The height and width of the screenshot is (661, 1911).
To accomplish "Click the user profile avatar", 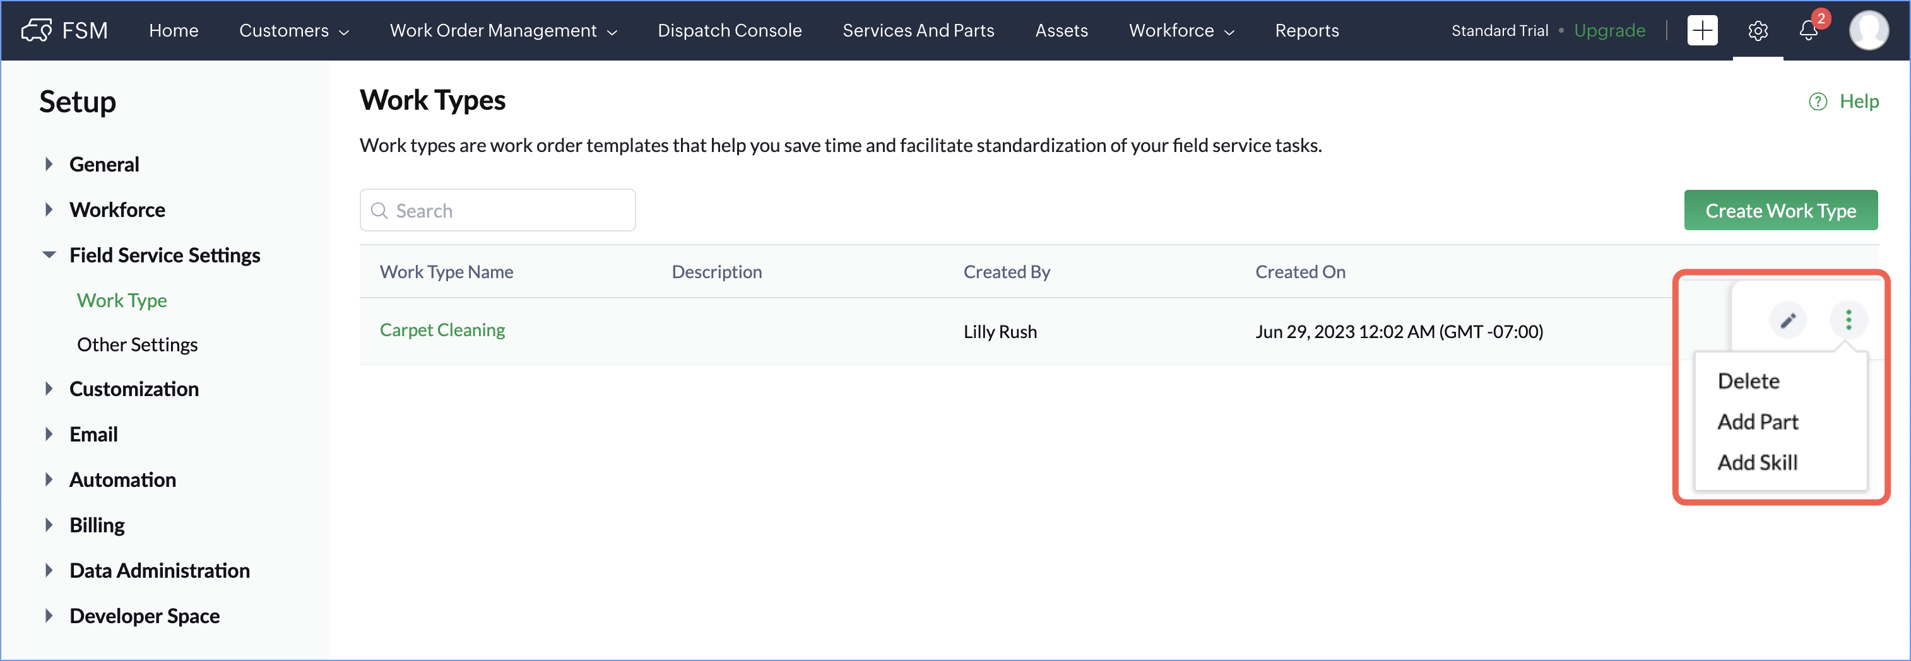I will [x=1868, y=30].
